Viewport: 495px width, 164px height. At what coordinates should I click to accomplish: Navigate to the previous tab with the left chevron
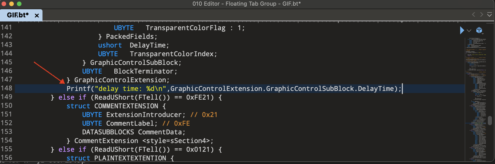(x=473, y=15)
